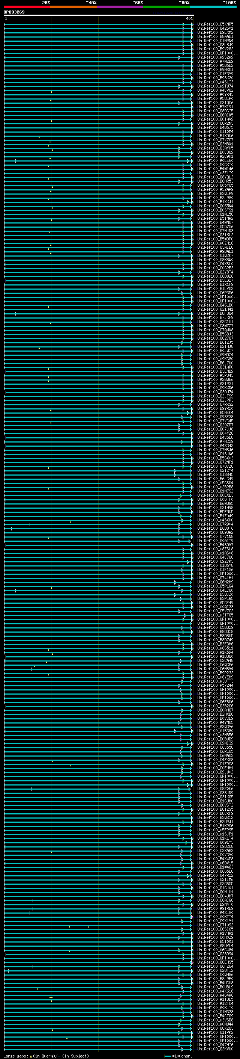Click the UniRef100_Q7U7Z8 entry
This screenshot has height=1059, width=240.
coord(215,466)
